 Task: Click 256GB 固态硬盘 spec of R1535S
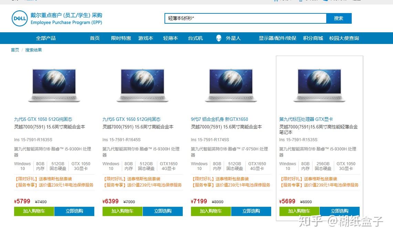click(323, 166)
